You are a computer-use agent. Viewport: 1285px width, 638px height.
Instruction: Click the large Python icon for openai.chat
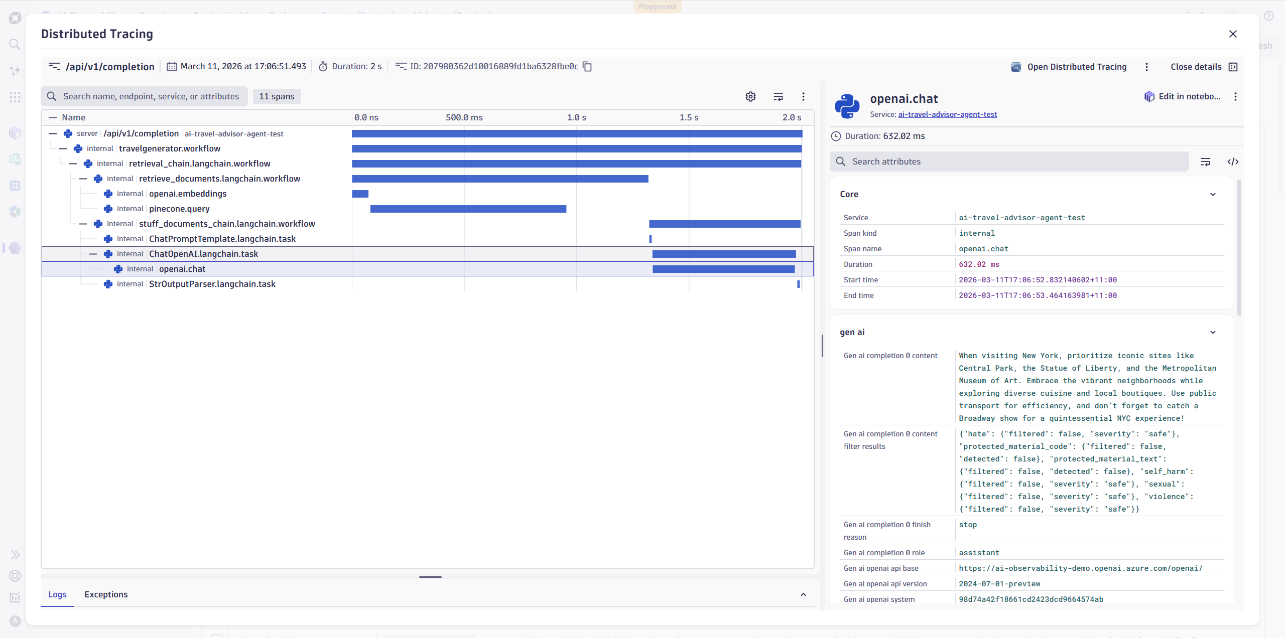coord(847,106)
